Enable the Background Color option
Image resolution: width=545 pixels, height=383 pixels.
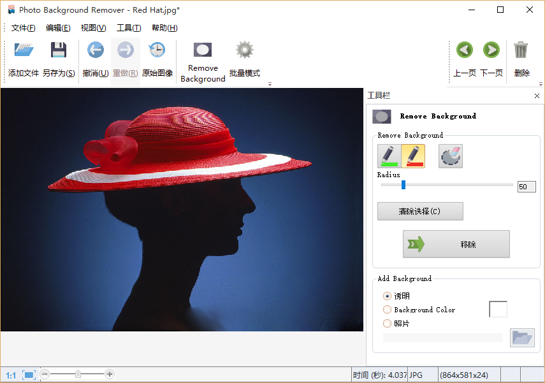(x=388, y=310)
